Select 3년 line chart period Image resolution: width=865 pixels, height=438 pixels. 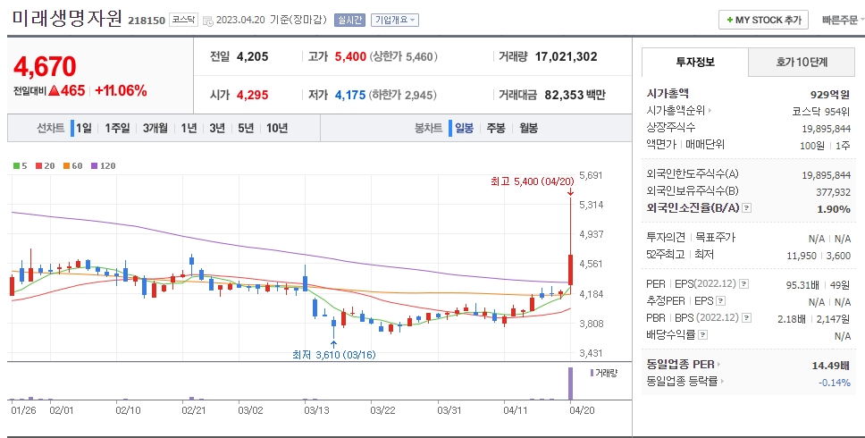point(217,129)
